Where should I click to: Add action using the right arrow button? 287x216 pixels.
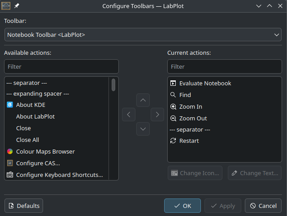click(x=157, y=115)
